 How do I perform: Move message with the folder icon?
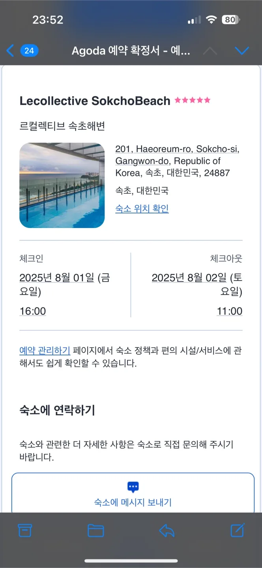pos(95,531)
